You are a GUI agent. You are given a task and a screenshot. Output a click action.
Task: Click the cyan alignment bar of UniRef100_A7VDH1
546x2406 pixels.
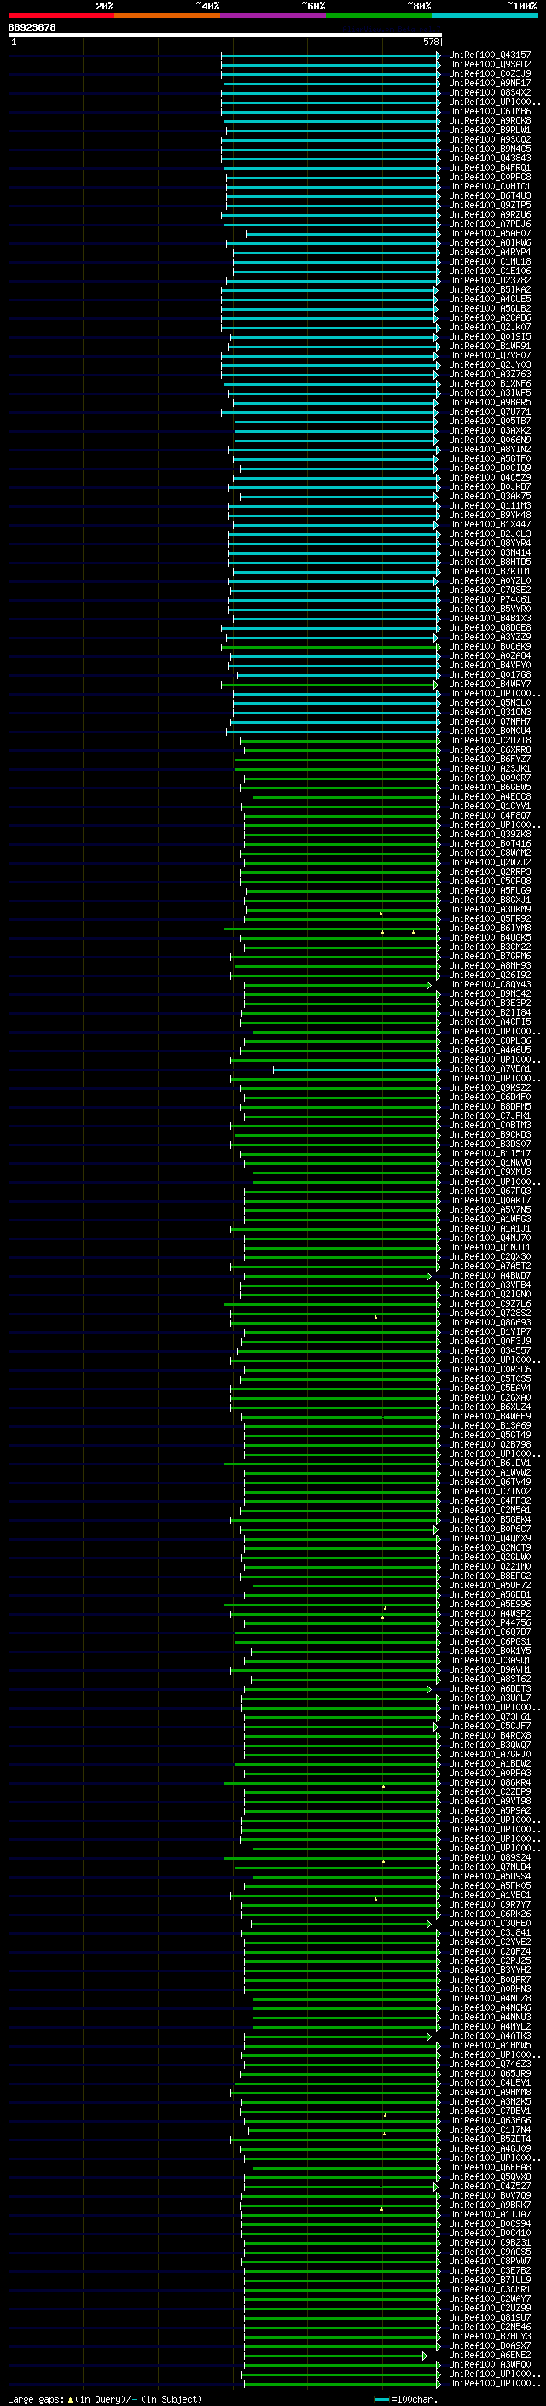356,1070
